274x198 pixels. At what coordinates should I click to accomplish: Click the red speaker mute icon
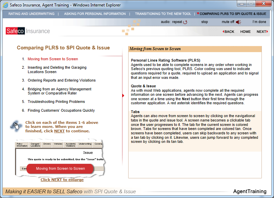238,22
